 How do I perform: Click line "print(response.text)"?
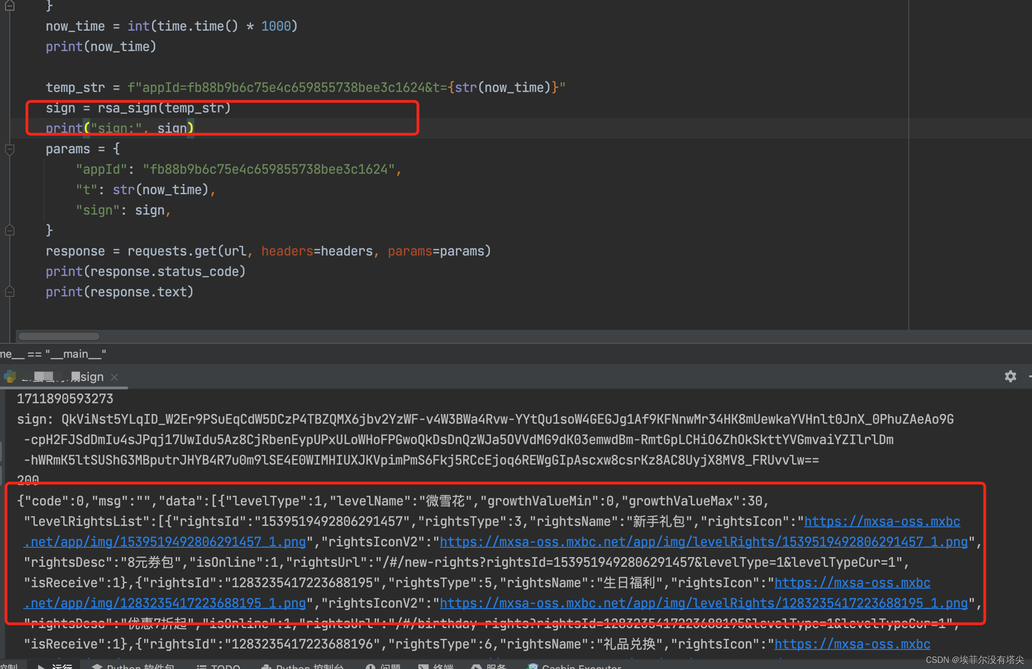119,292
